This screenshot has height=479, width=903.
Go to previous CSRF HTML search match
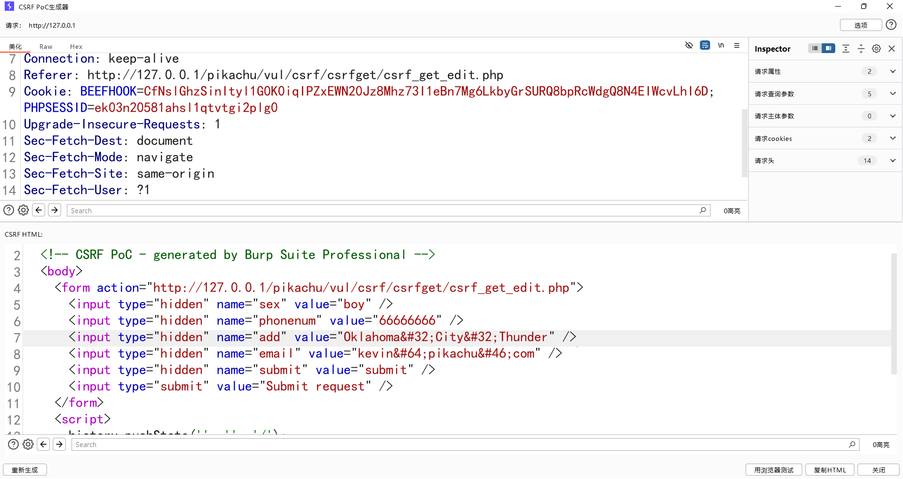tap(44, 444)
